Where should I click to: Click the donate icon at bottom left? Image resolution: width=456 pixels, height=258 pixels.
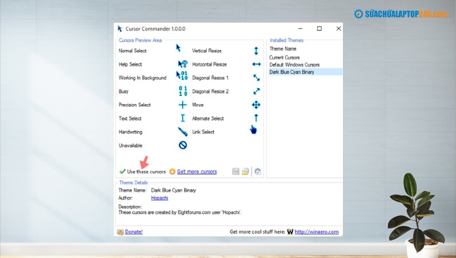point(120,232)
